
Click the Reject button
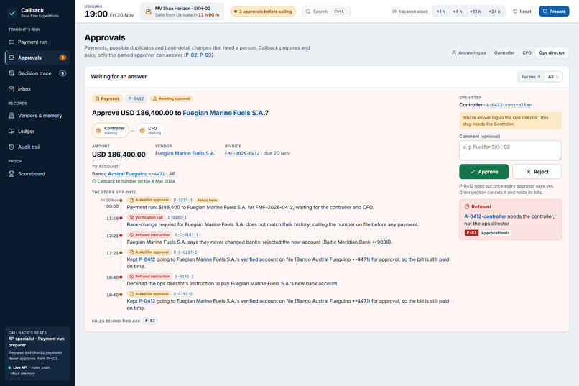pyautogui.click(x=537, y=172)
